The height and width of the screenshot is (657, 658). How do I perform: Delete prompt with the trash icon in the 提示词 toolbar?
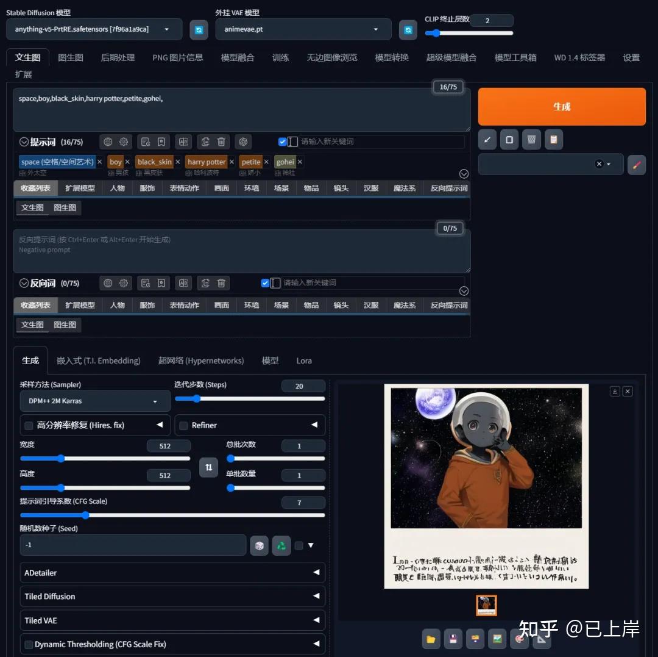point(221,142)
